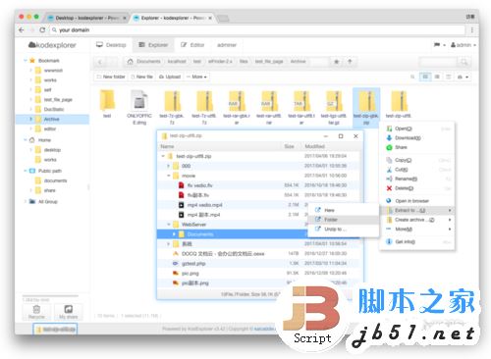Switch to the Editor tab

click(192, 45)
